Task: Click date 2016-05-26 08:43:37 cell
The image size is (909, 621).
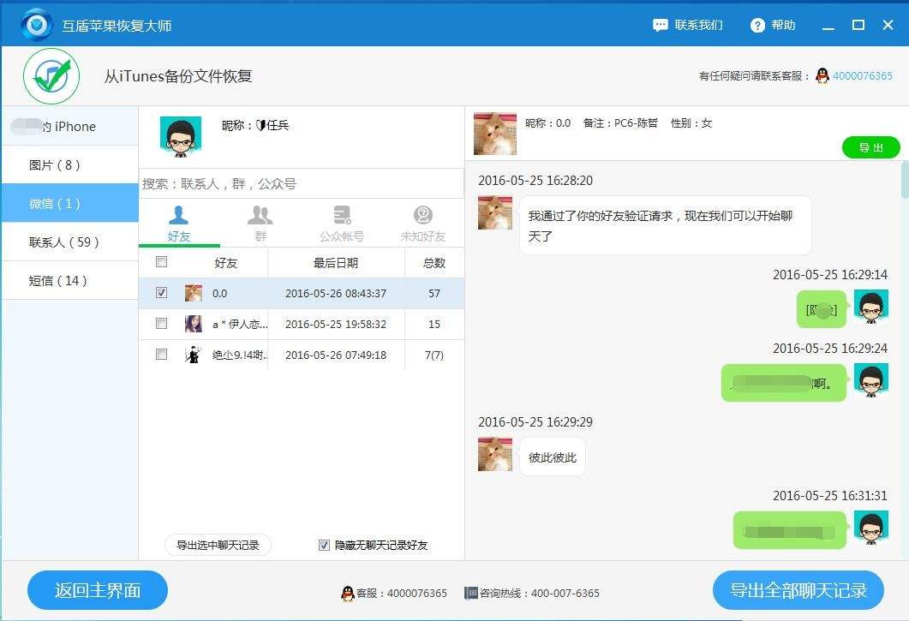Action: [x=336, y=294]
